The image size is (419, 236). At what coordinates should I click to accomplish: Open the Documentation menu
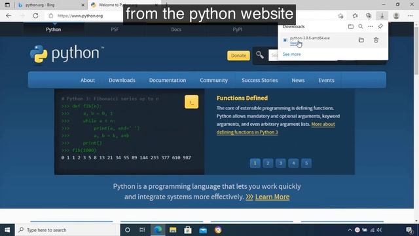coord(168,80)
